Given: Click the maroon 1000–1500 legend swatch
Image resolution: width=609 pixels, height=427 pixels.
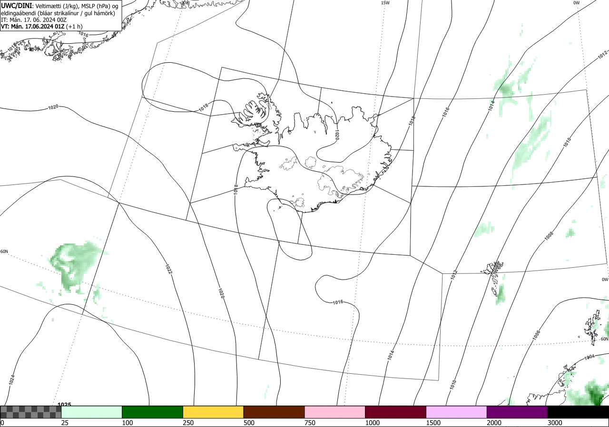Looking at the screenshot, I should point(395,412).
